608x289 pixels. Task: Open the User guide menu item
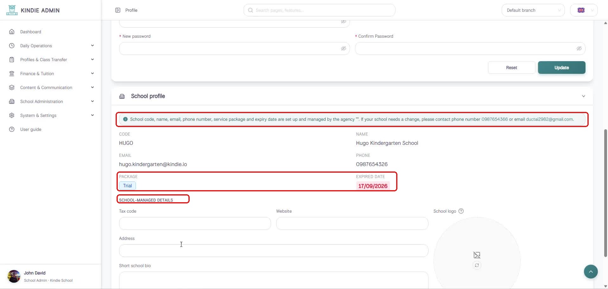click(x=51, y=129)
